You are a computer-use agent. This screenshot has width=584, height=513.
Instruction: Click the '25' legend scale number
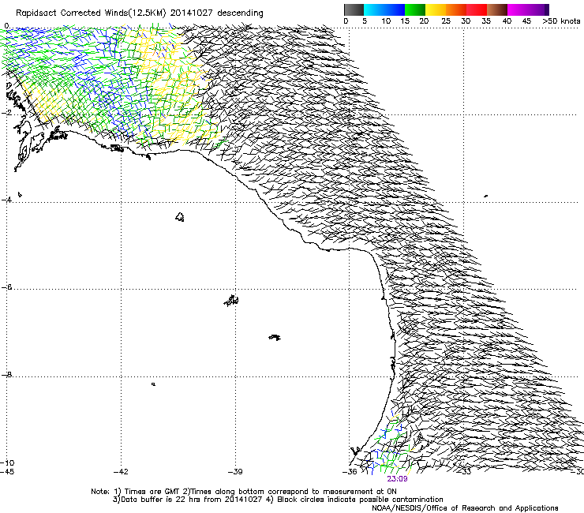pos(445,21)
